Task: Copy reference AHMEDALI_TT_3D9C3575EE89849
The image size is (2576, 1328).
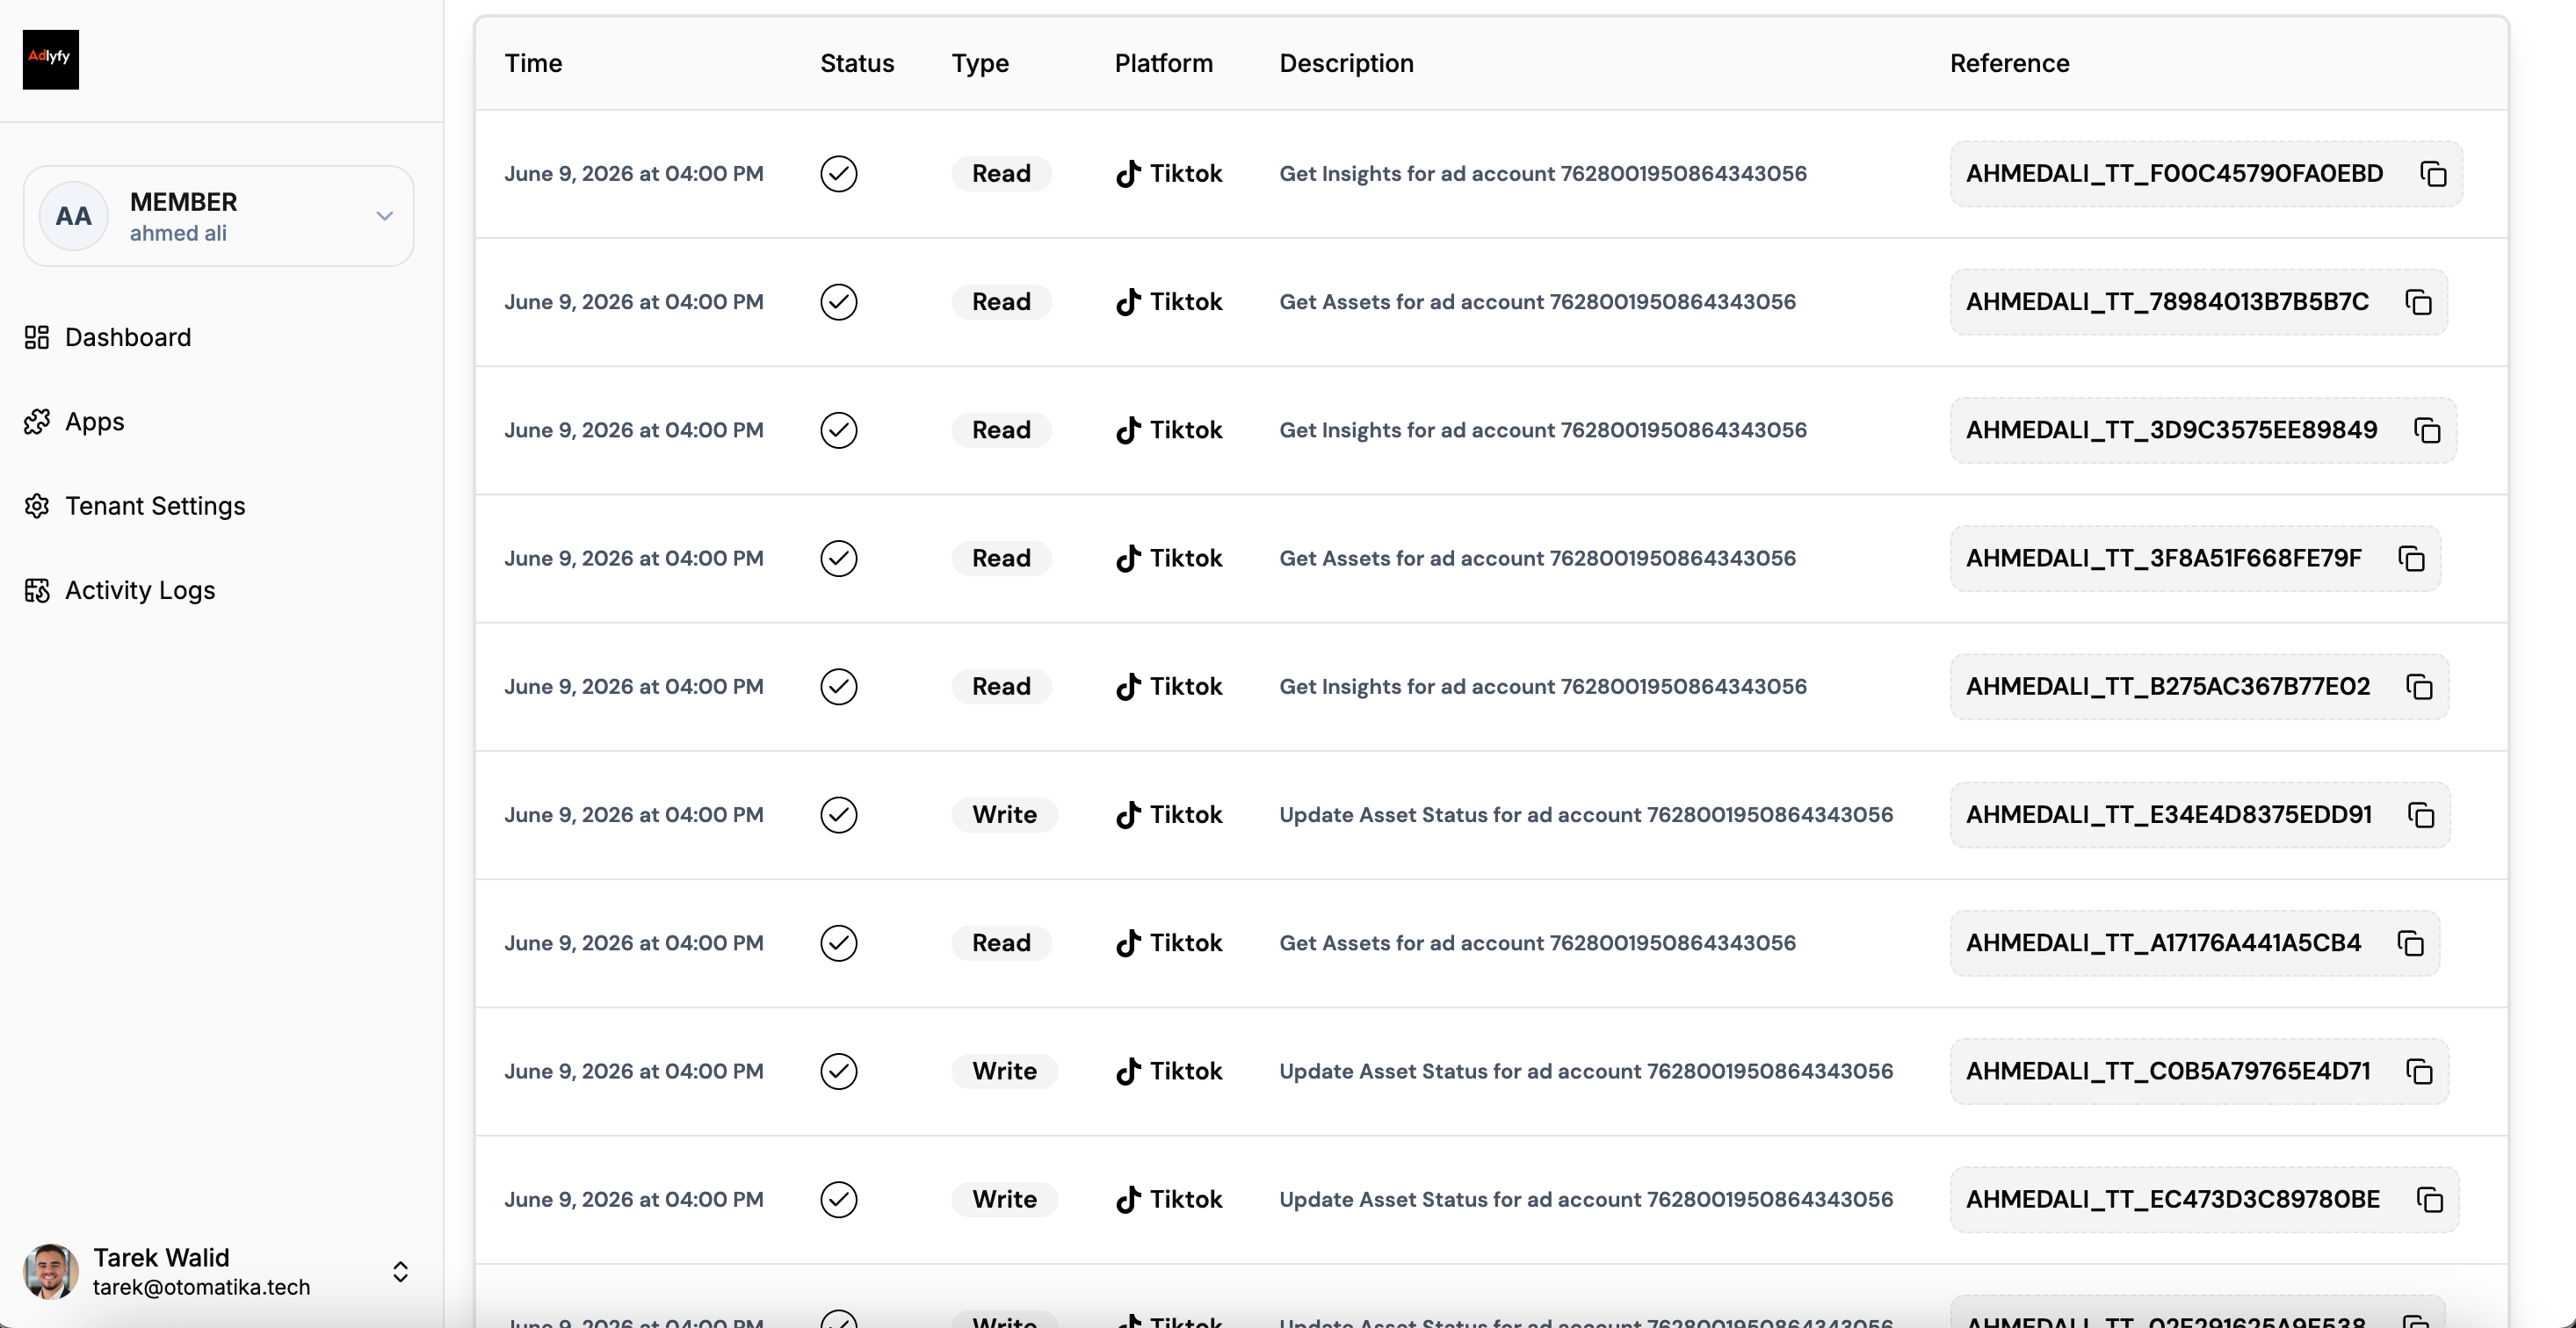Action: 2427,430
